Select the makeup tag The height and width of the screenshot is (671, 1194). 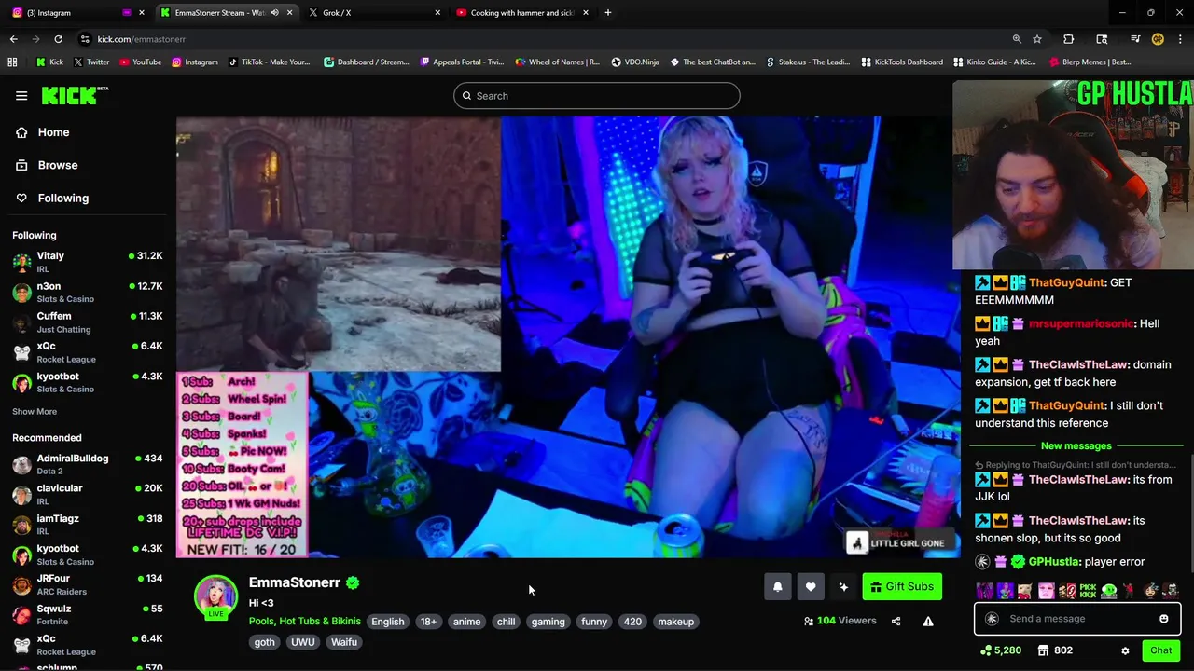click(676, 622)
